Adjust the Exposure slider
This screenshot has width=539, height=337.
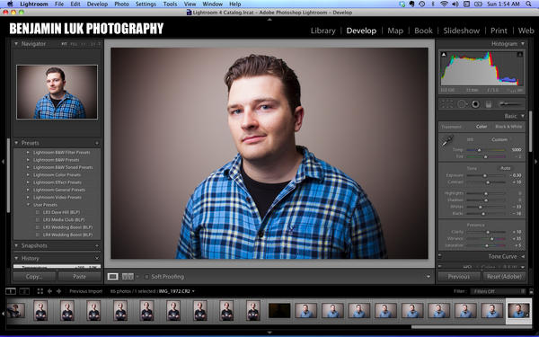(485, 175)
